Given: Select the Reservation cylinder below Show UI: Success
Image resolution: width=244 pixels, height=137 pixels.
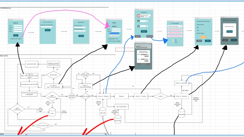Looking at the screenshot, I should pyautogui.click(x=181, y=113).
